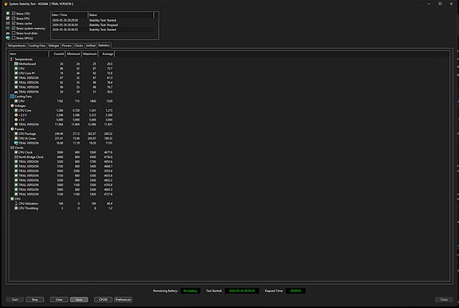Click the CPU Throttling row icon
459x308 pixels.
pos(16,208)
